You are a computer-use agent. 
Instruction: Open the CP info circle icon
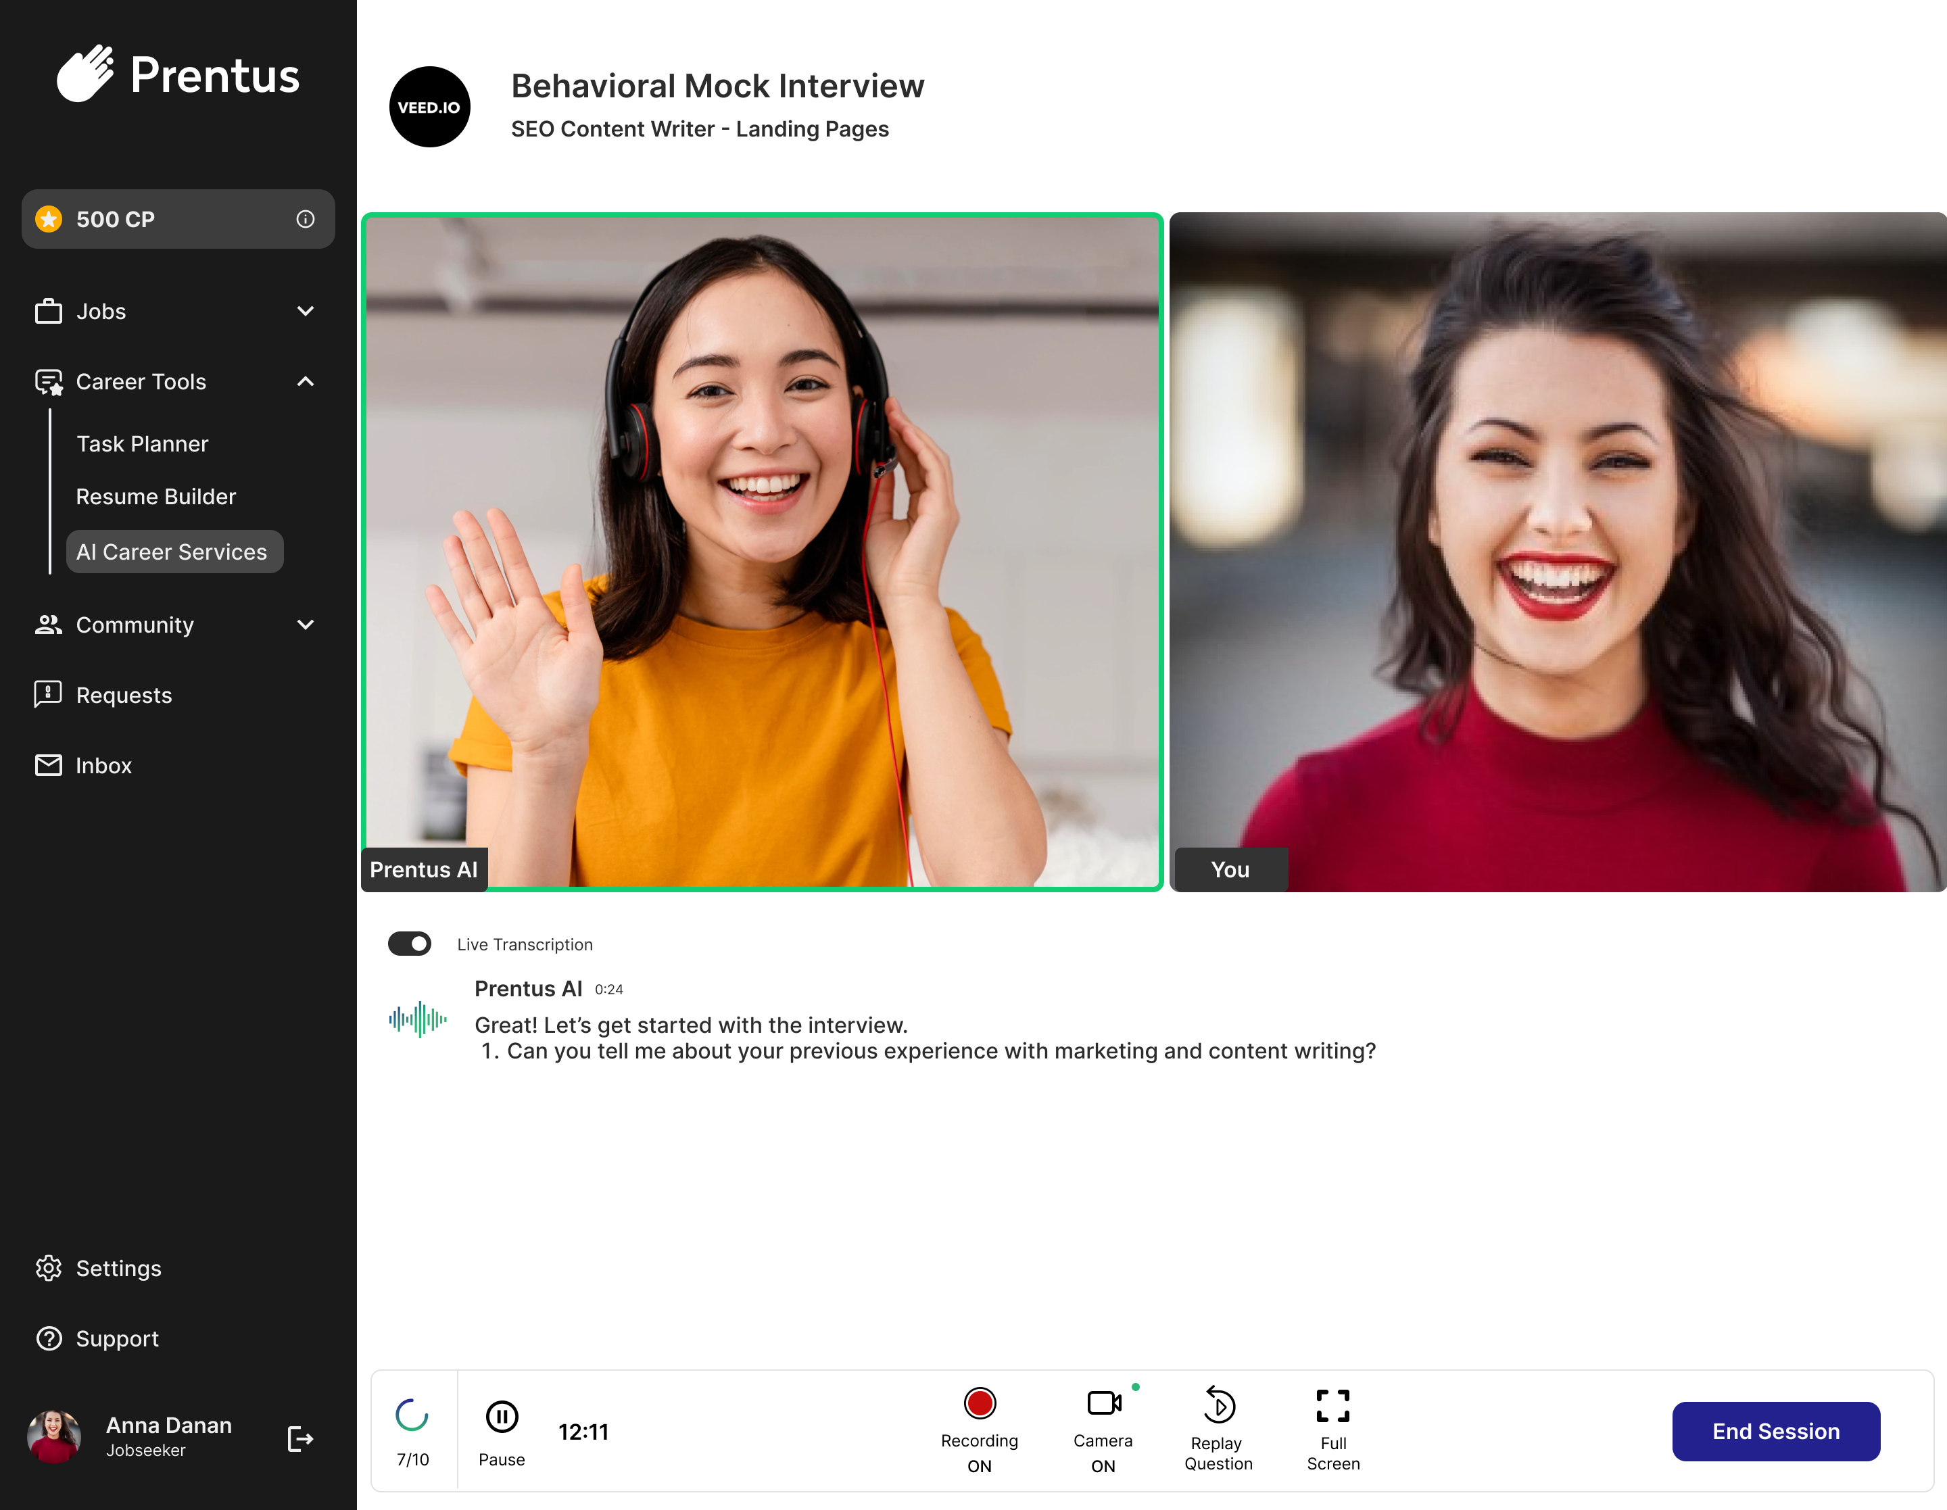[306, 219]
